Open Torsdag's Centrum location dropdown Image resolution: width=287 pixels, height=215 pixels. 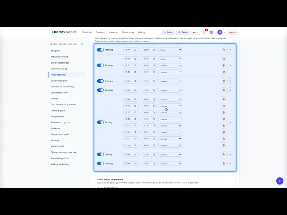click(170, 90)
